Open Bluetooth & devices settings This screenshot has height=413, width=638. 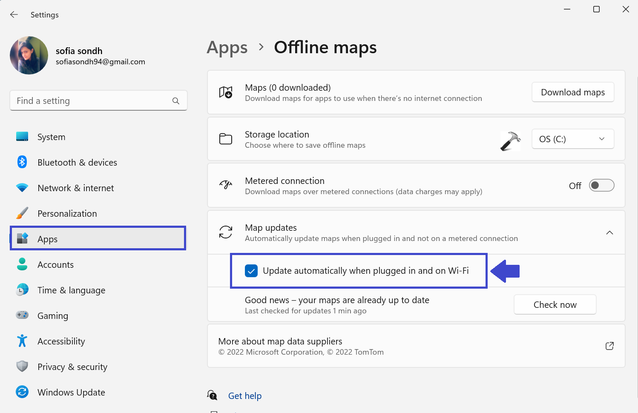pos(77,163)
